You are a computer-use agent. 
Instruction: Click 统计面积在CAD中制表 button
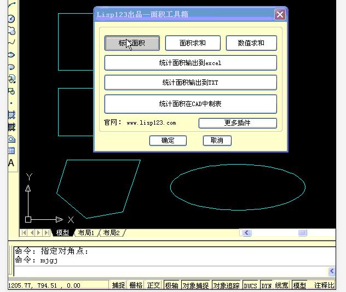(x=191, y=104)
